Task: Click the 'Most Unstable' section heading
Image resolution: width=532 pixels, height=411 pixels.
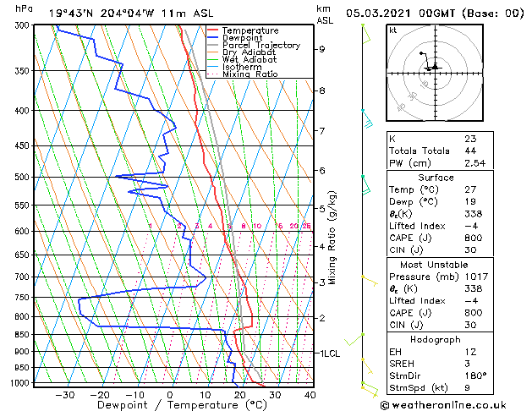Action: [434, 265]
